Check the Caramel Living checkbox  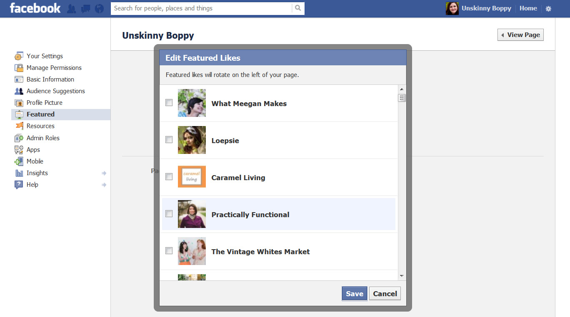[169, 177]
